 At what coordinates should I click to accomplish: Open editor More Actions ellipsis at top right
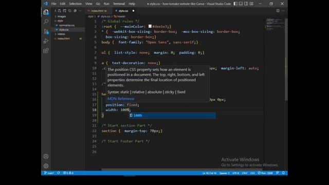click(283, 11)
